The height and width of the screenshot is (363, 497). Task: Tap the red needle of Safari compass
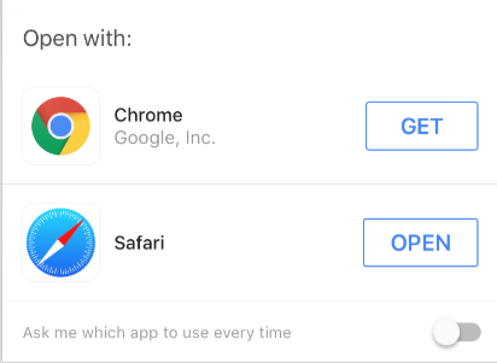pyautogui.click(x=72, y=232)
